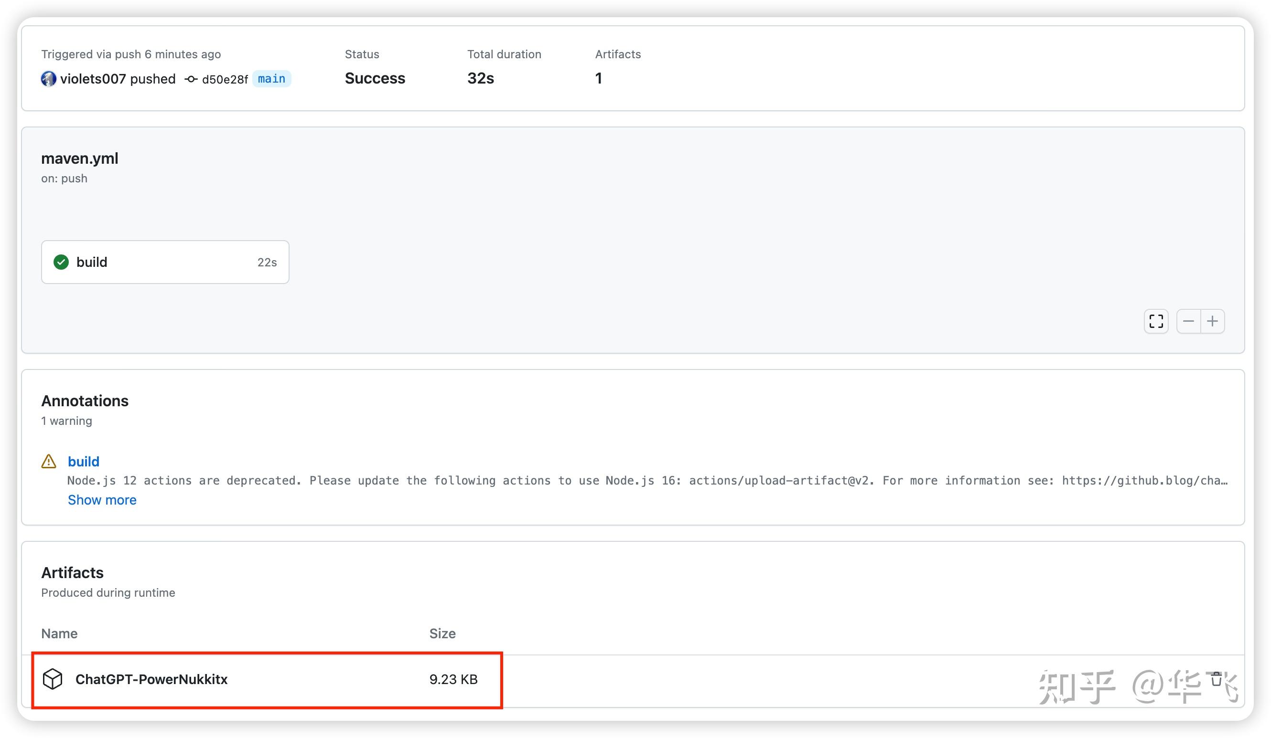This screenshot has height=738, width=1271.
Task: Click the maven.yml workflow title
Action: 79,158
